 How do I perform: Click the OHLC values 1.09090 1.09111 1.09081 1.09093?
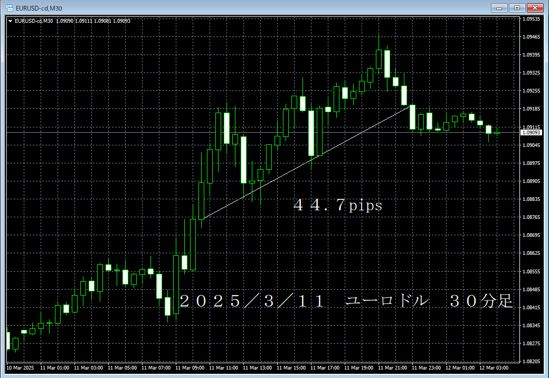pos(93,21)
